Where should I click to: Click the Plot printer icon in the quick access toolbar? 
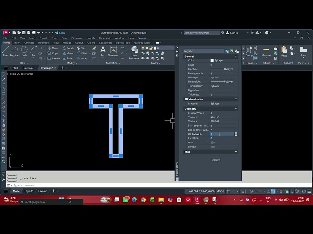(x=34, y=33)
